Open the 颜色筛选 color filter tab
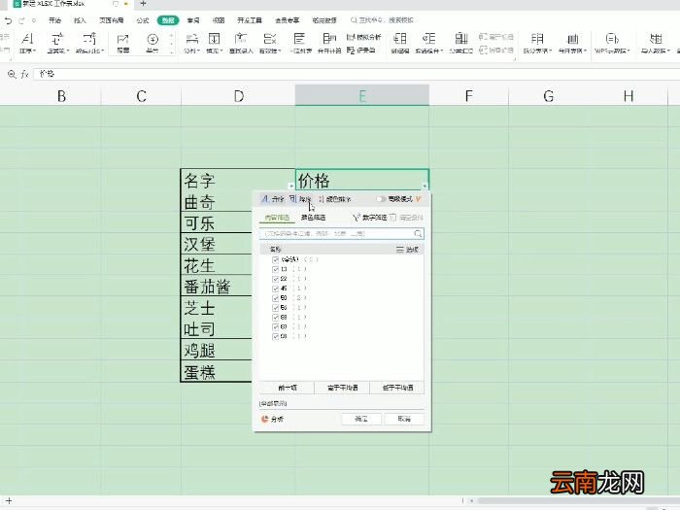The width and height of the screenshot is (680, 510). tap(313, 218)
